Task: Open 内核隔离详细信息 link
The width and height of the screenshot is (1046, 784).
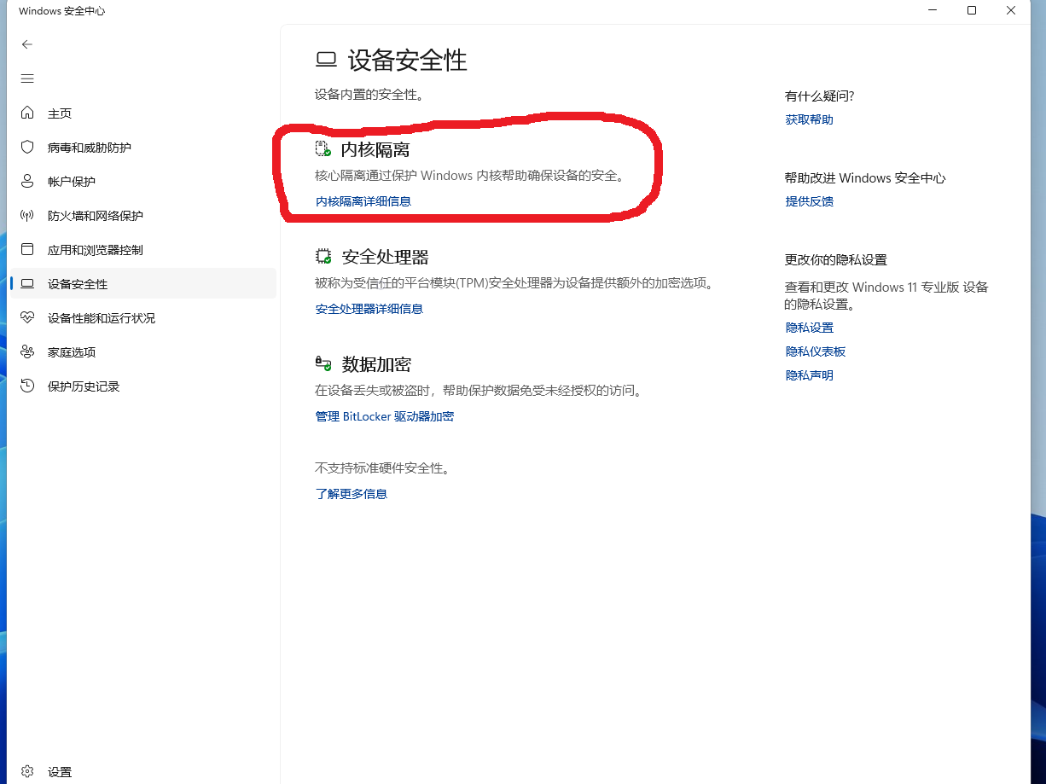Action: [x=363, y=201]
